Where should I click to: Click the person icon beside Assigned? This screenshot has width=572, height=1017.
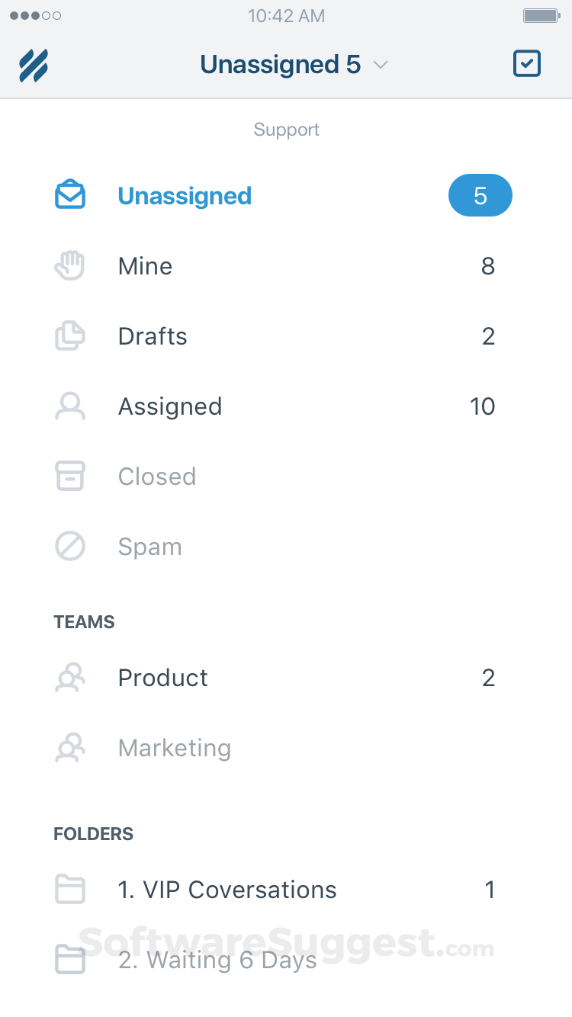(x=69, y=406)
